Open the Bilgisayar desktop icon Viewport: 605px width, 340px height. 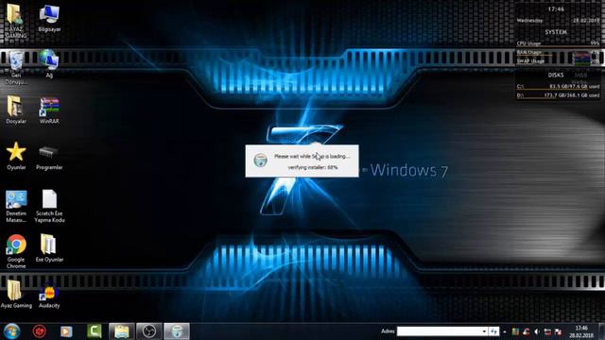click(x=49, y=18)
